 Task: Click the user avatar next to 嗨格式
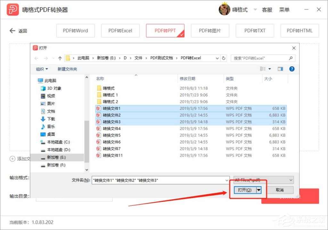tap(225, 9)
